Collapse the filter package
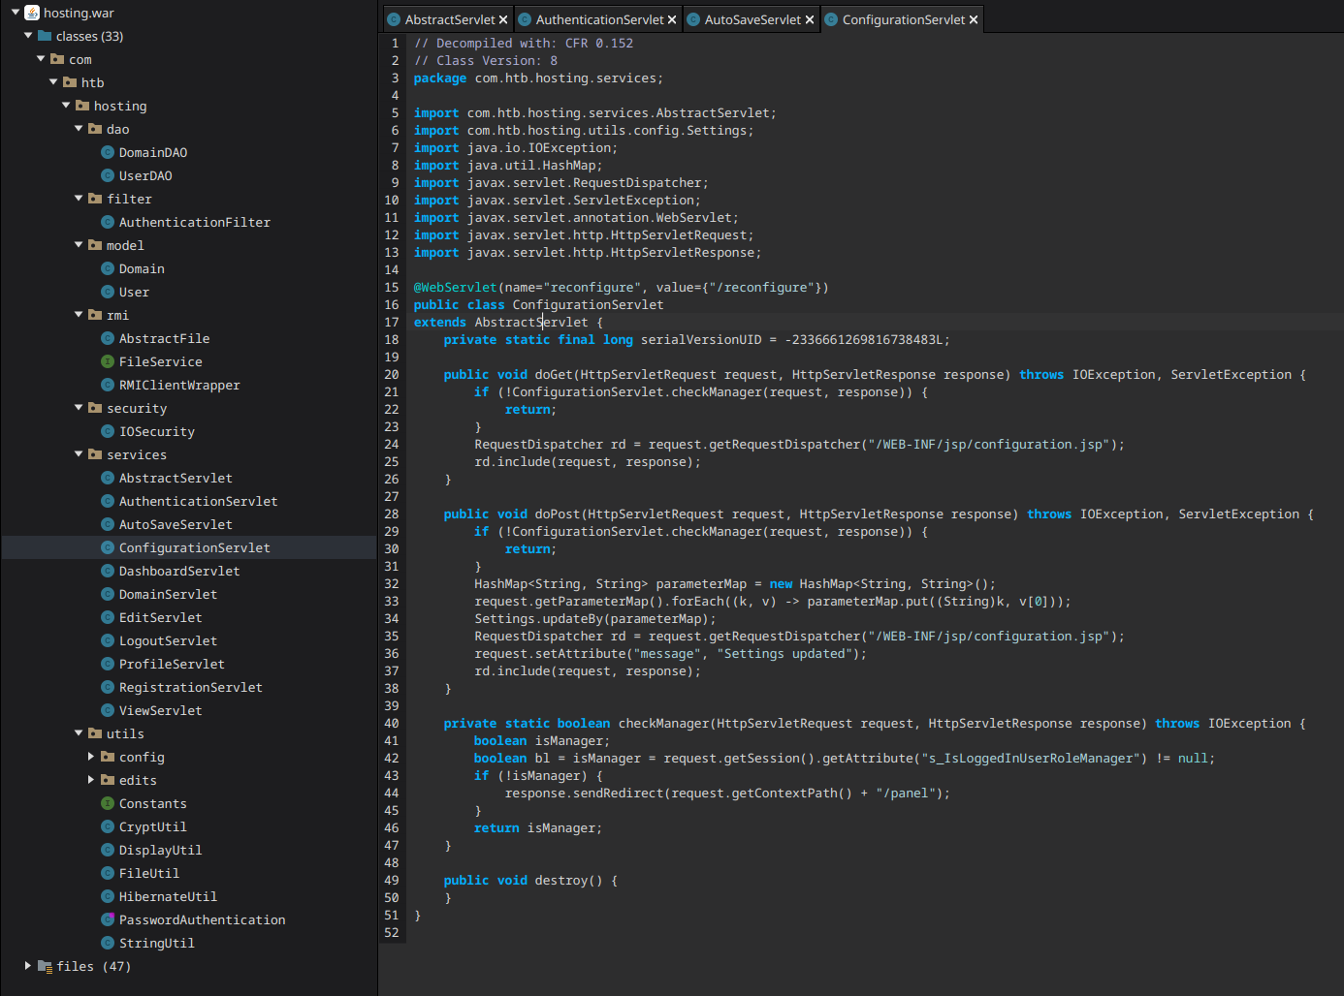Screen dimensions: 1344x996 pos(79,199)
